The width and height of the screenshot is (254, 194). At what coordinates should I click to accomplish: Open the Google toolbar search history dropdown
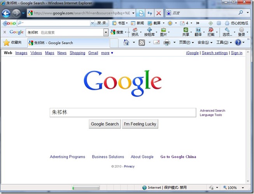106,32
